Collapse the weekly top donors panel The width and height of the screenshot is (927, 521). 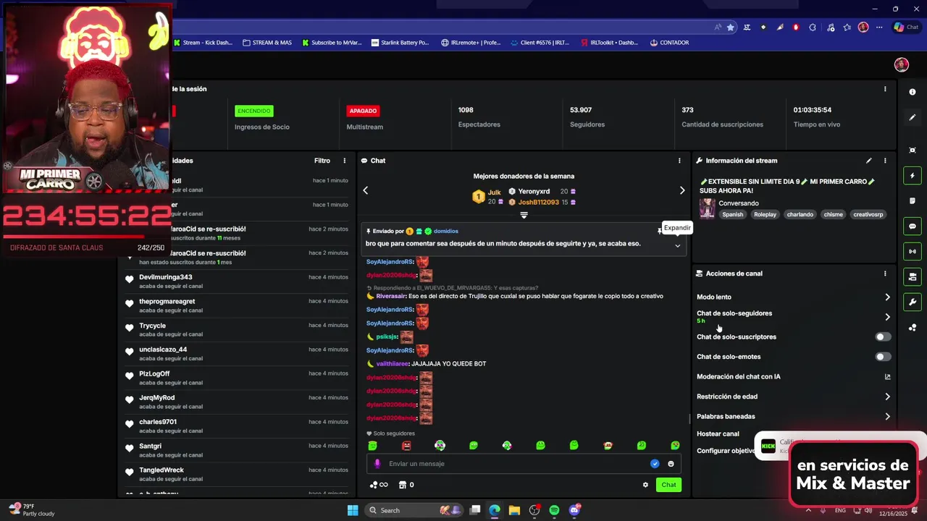pos(524,215)
